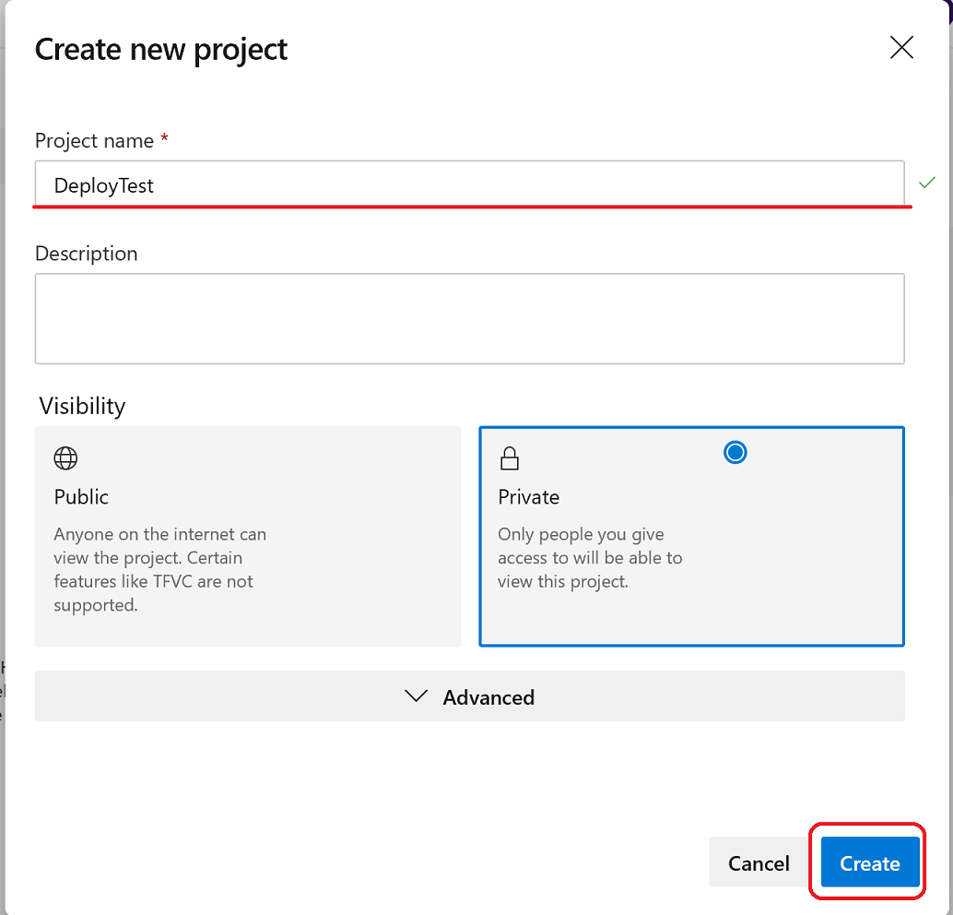Viewport: 953px width, 915px height.
Task: Expand the Advanced options section
Action: tap(471, 696)
